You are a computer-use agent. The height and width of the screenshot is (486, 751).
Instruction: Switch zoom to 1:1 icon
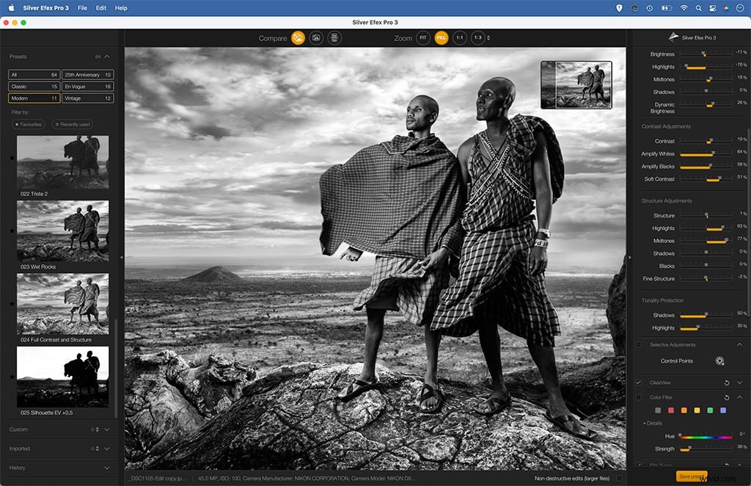click(460, 37)
